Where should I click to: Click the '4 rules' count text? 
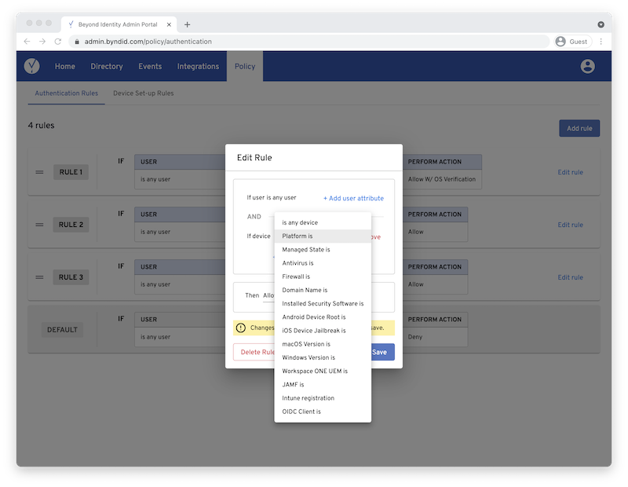click(42, 126)
